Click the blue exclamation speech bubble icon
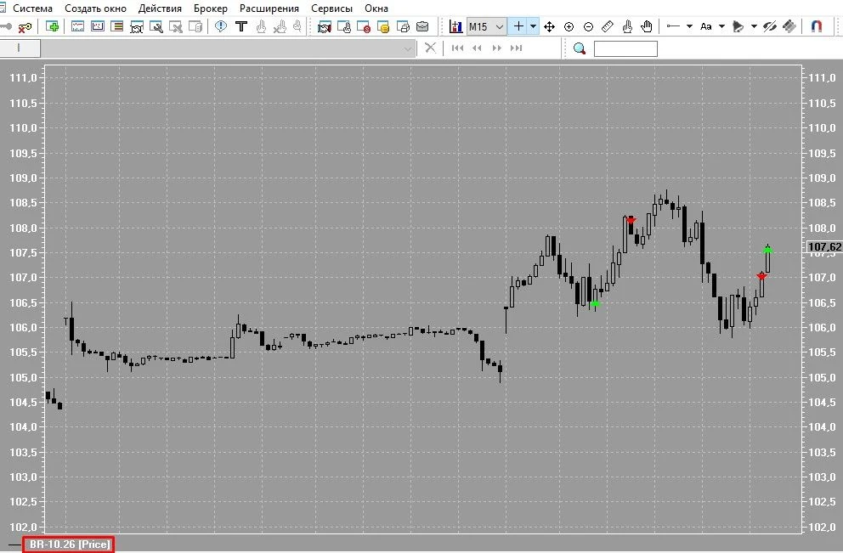 (x=221, y=26)
